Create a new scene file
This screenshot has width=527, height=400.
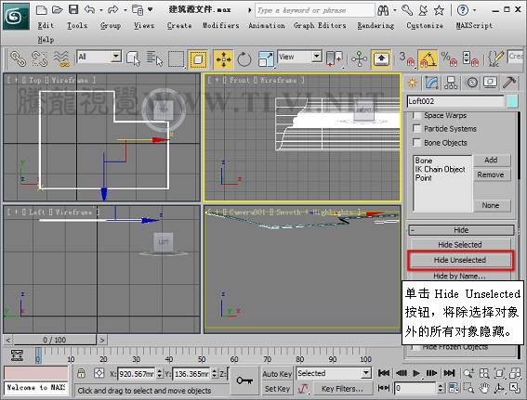(x=41, y=9)
